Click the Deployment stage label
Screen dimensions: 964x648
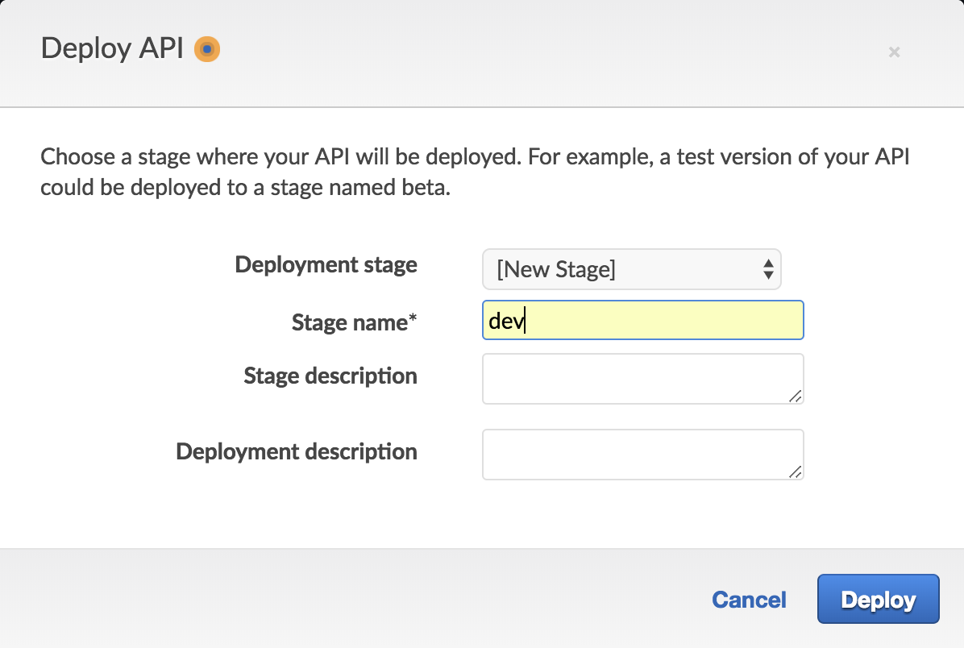(x=326, y=264)
